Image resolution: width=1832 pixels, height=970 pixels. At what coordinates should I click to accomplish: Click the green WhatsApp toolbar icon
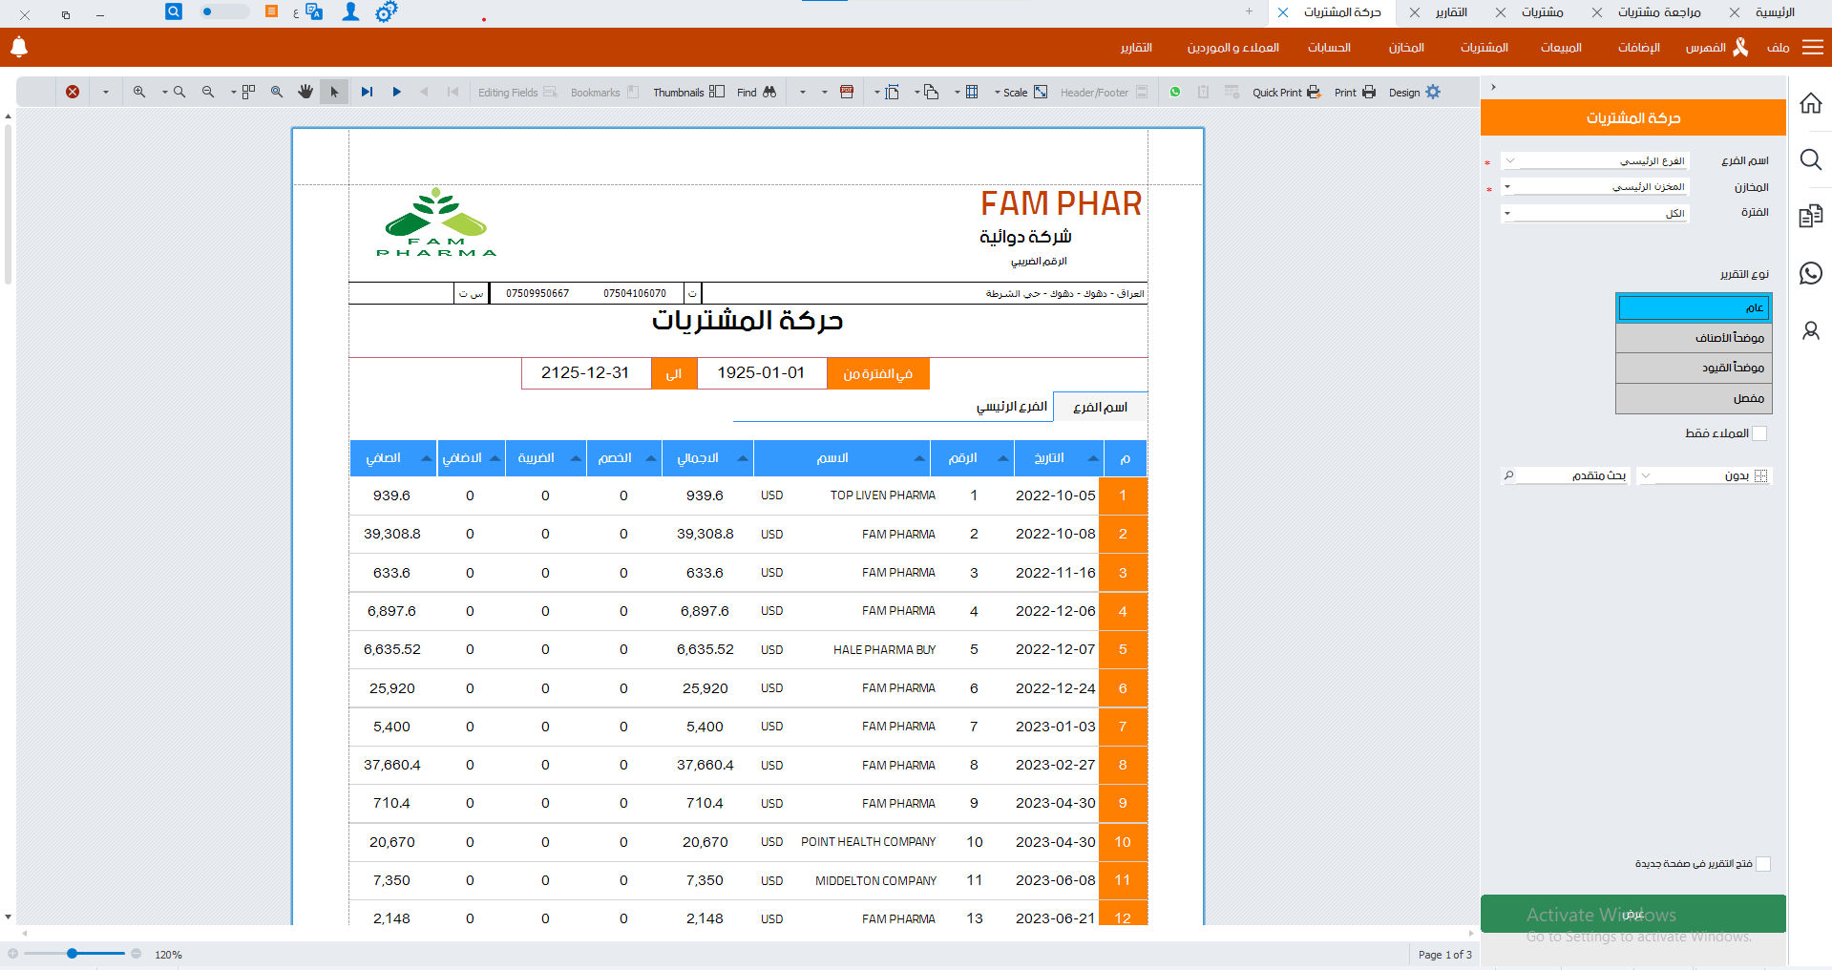[x=1175, y=92]
